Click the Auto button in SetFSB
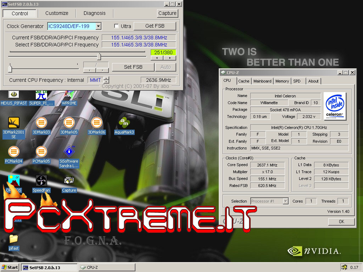 [166, 67]
